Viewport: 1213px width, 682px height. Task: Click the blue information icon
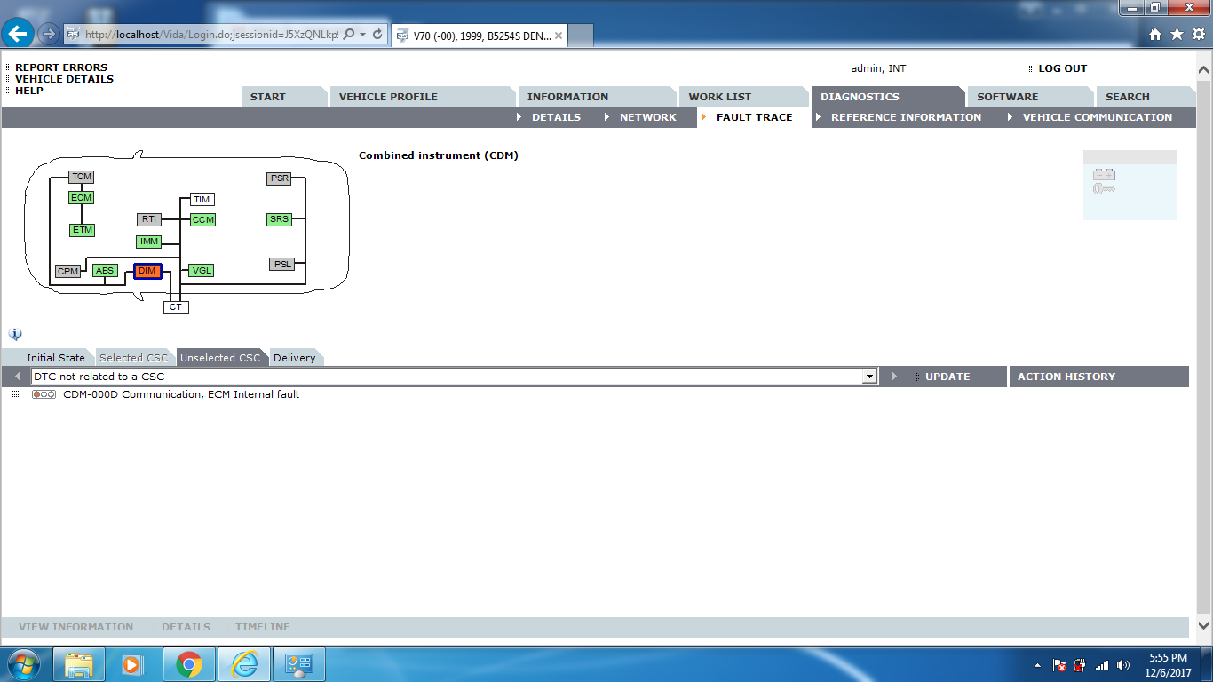pyautogui.click(x=15, y=334)
